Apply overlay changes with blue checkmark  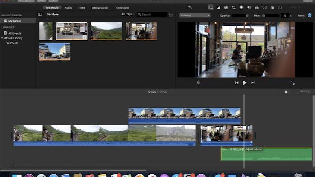pyautogui.click(x=309, y=15)
